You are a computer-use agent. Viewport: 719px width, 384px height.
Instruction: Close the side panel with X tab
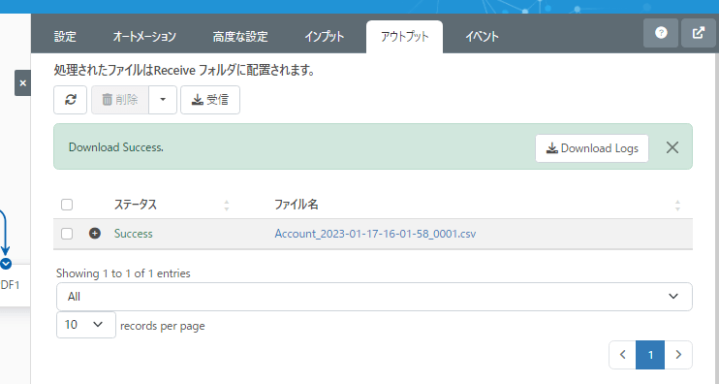23,83
